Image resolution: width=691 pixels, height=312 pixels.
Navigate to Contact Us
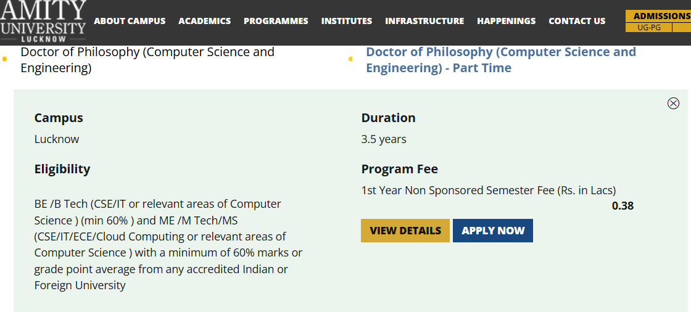577,21
